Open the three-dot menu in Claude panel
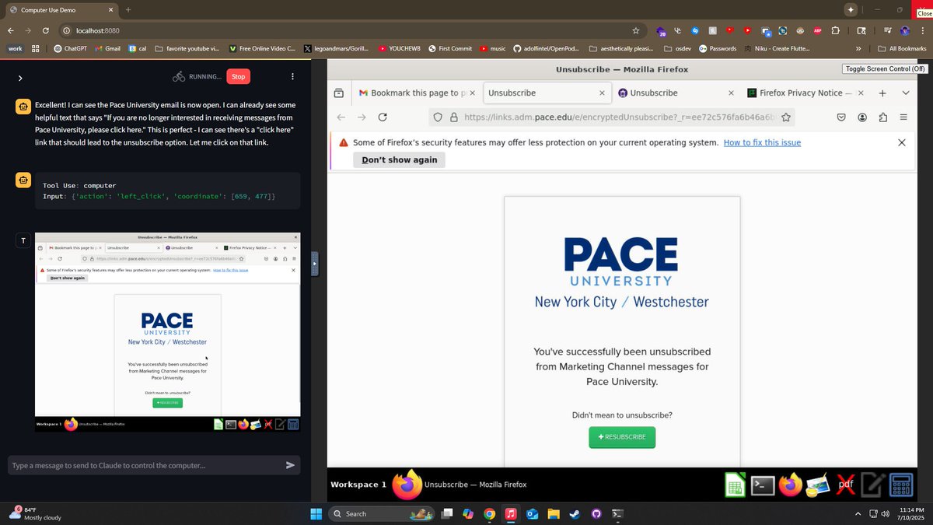This screenshot has height=525, width=933. [292, 76]
